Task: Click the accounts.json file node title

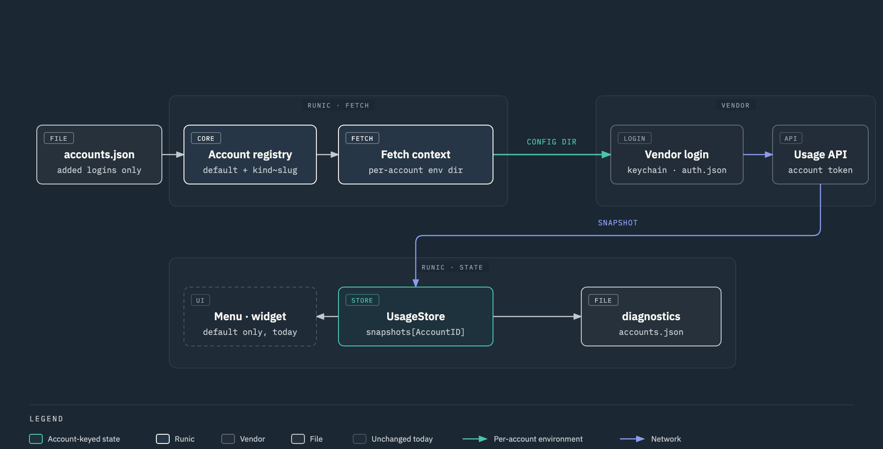Action: 99,155
